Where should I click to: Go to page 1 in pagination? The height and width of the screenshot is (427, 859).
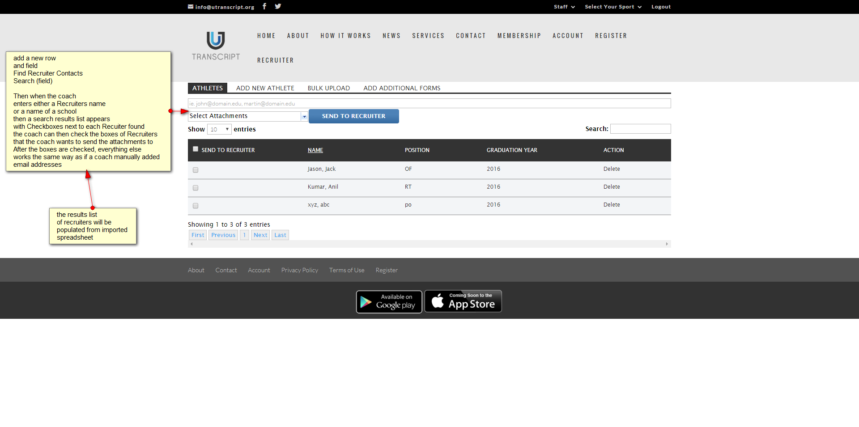244,235
